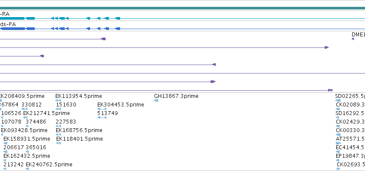Click the 227583 label
Viewport: 365px width, 171px height.
point(66,122)
